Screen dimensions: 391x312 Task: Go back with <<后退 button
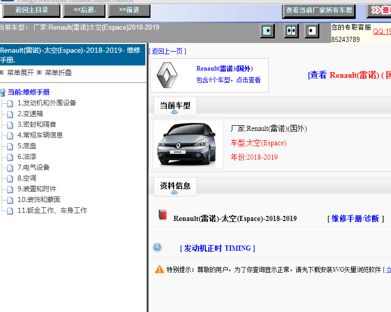coord(84,10)
